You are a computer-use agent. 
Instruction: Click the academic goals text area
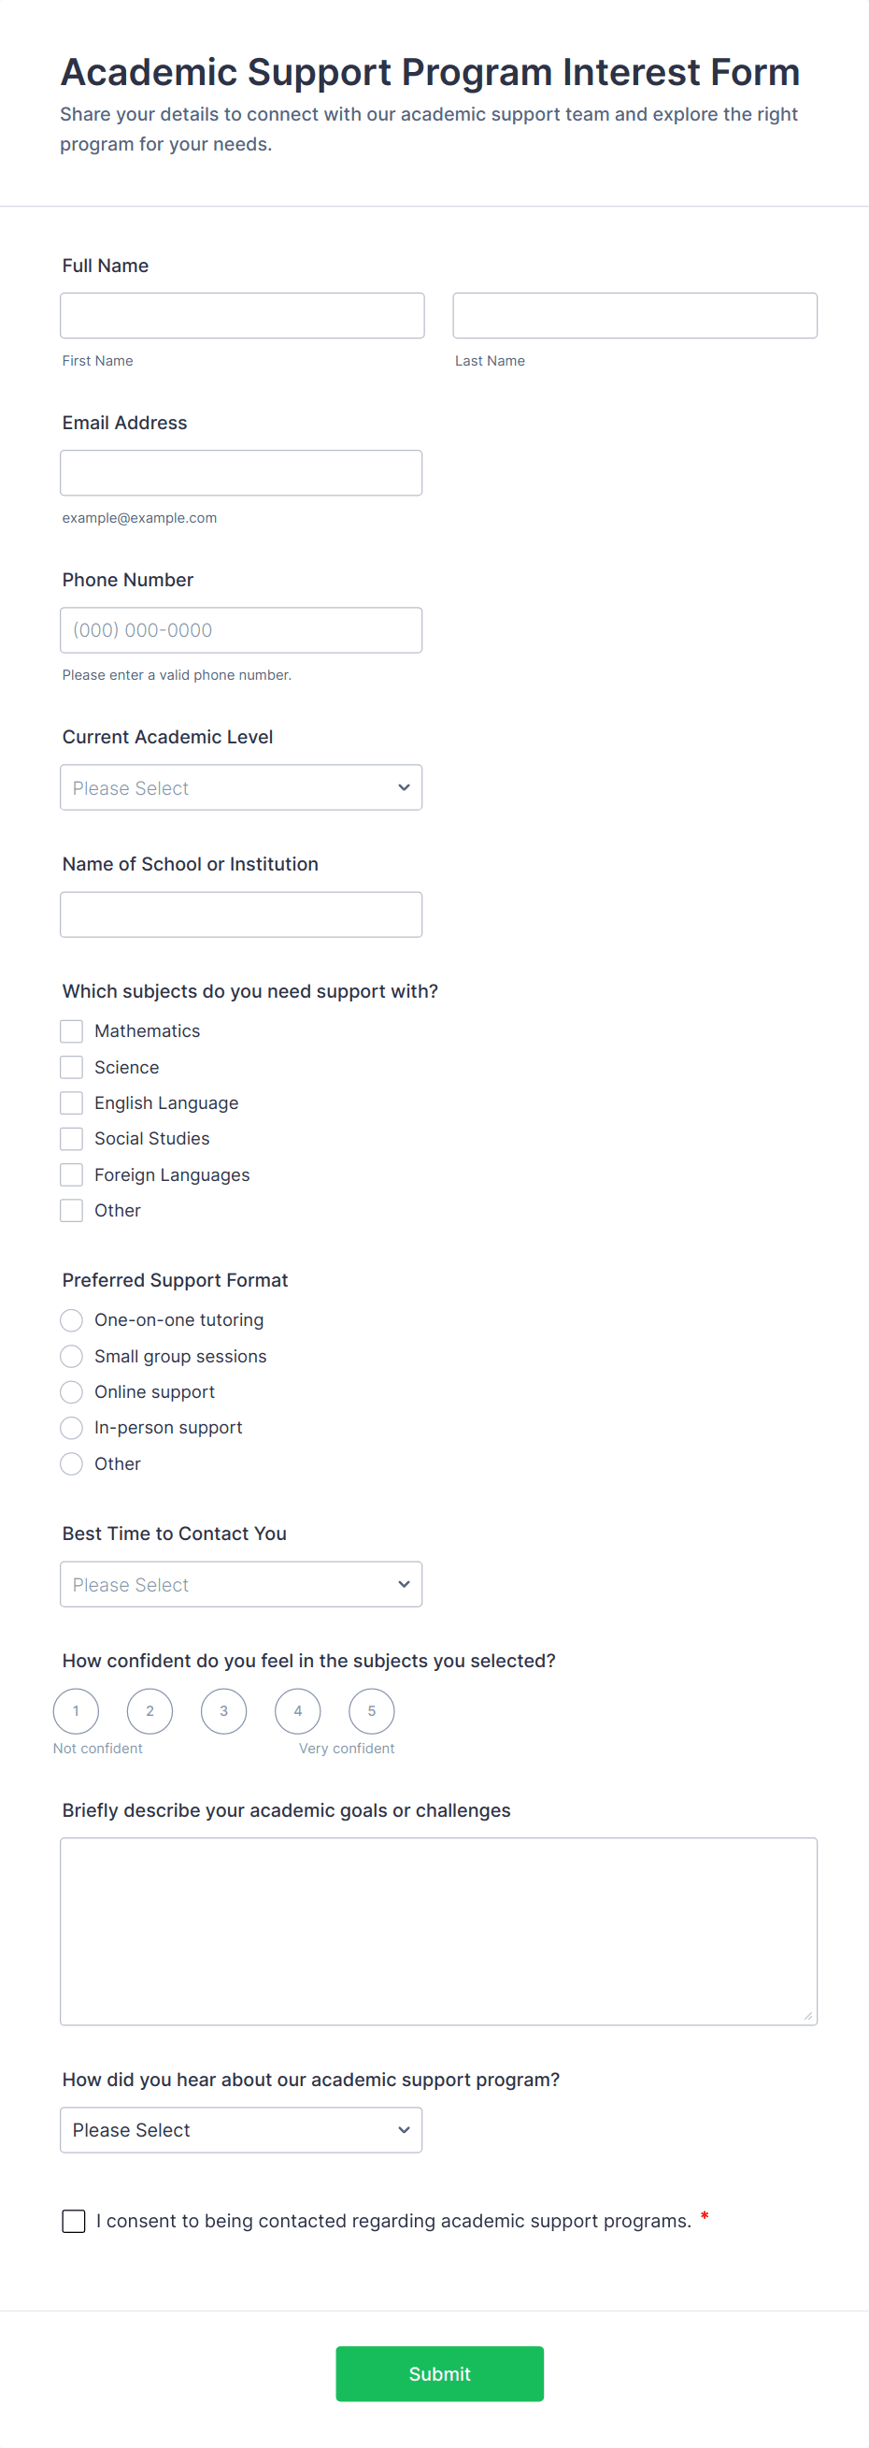pos(439,1931)
